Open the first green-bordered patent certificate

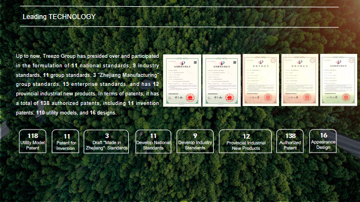tap(182, 80)
